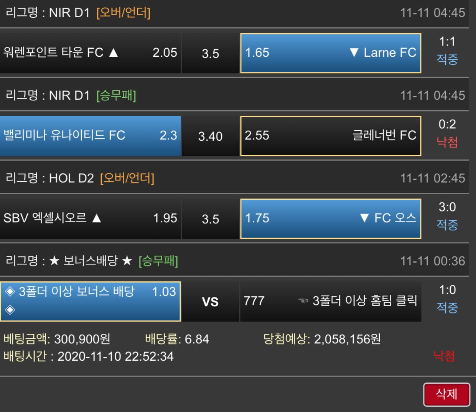This screenshot has height=412, width=476.
Task: Select the 3폴더 이상 보너스 배당 1.03 option
Action: (x=90, y=301)
